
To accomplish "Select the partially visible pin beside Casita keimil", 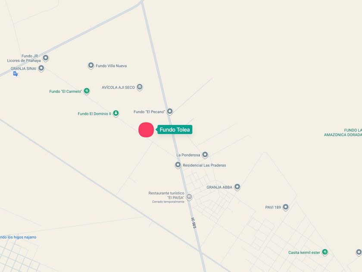I will click(x=359, y=252).
